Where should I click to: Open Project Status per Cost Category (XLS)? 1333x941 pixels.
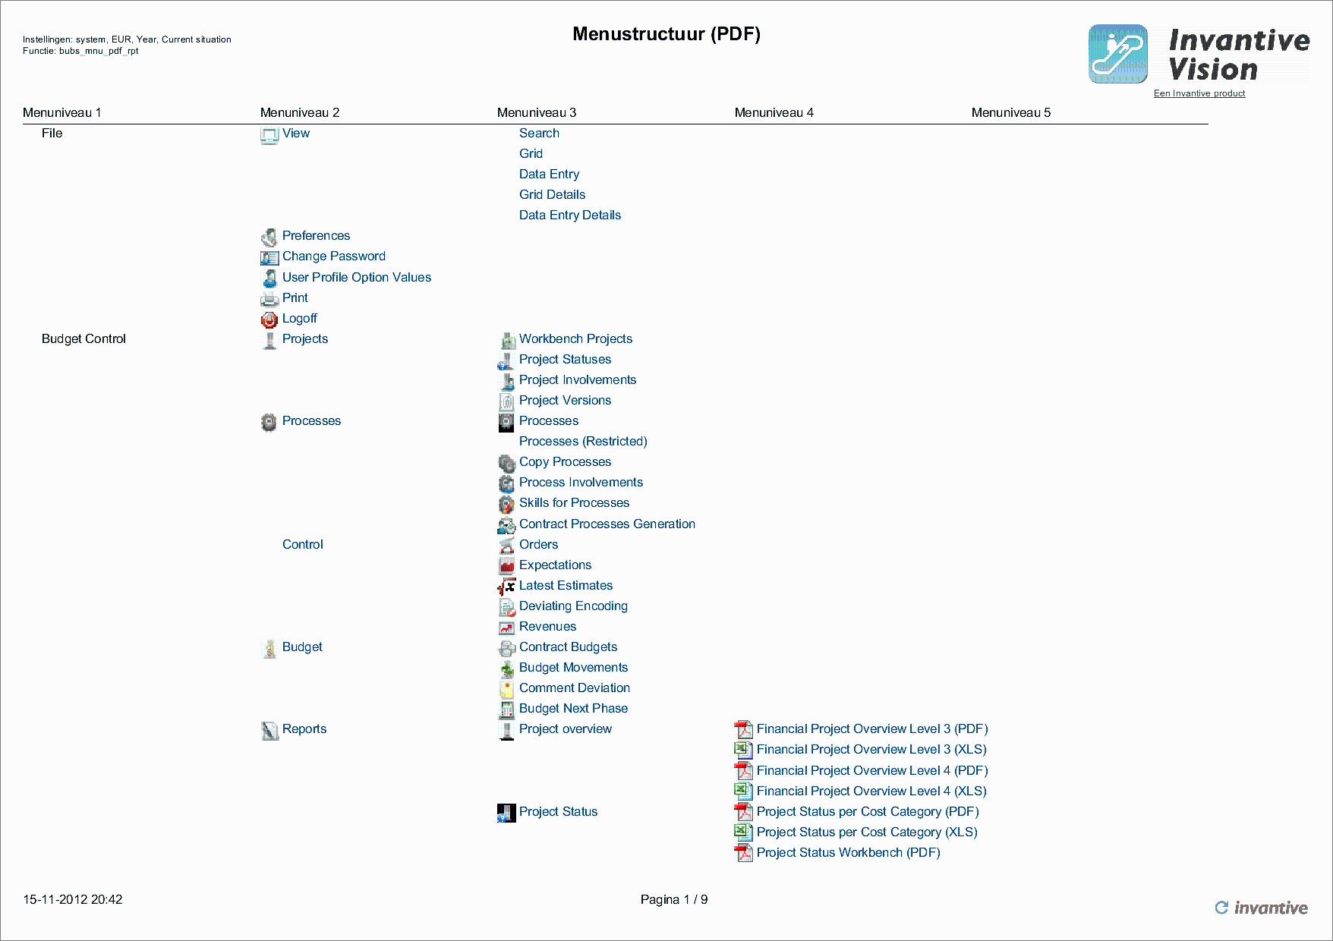(867, 832)
